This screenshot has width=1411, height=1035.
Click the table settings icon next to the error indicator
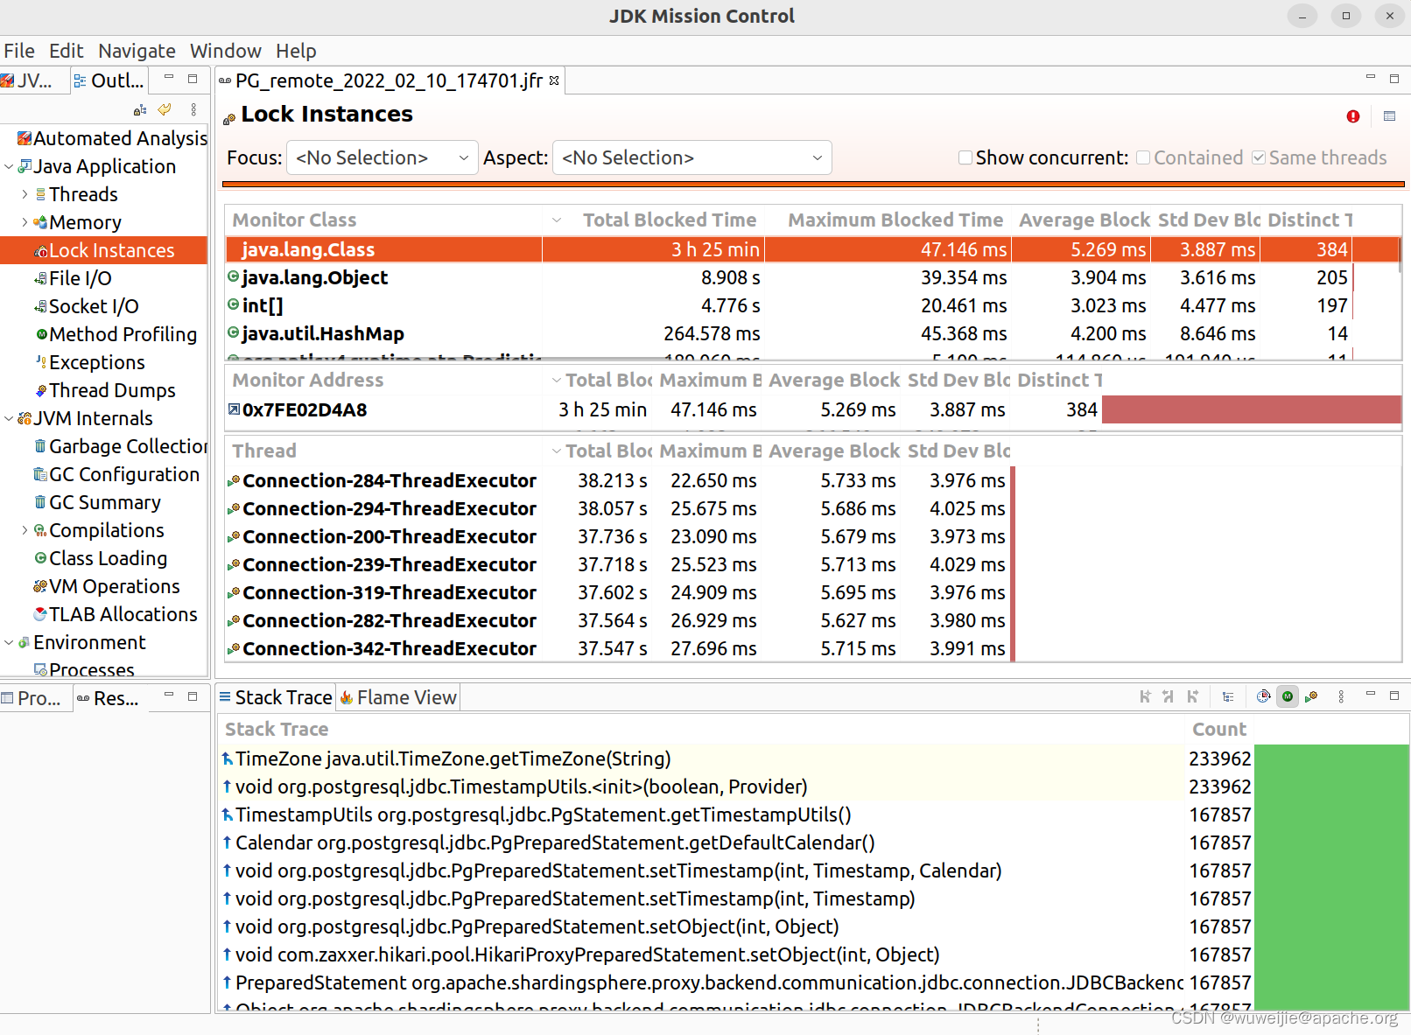coord(1389,116)
